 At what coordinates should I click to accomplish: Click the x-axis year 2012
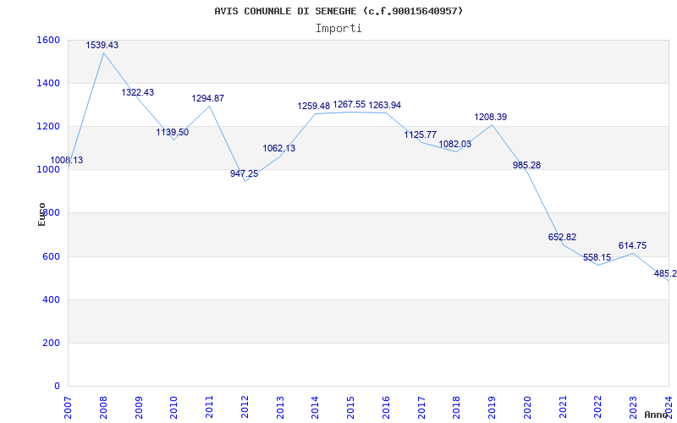point(245,408)
